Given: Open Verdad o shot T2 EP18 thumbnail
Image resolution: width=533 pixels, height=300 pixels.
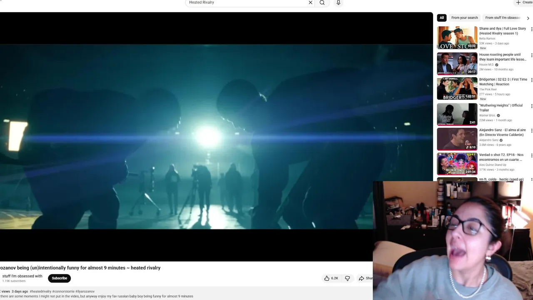Looking at the screenshot, I should tap(457, 164).
